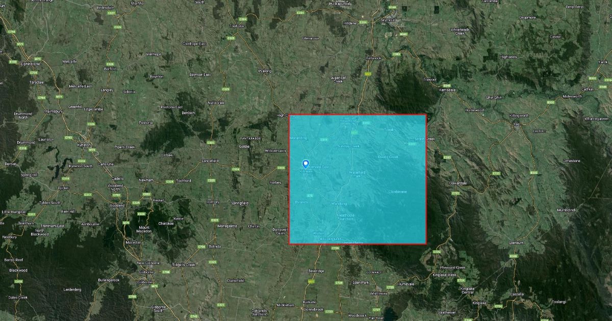
Task: Click the Romsey place label
Action: [x=212, y=201]
